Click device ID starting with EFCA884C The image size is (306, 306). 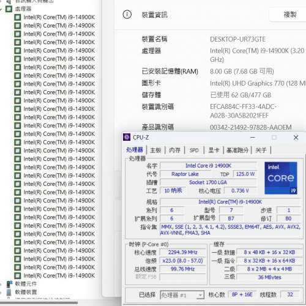point(243,111)
